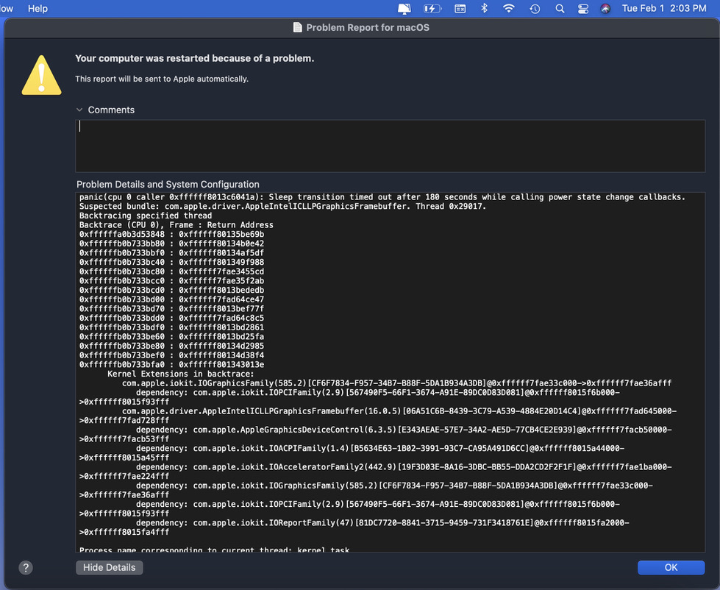
Task: Open Spotlight search
Action: [x=559, y=9]
